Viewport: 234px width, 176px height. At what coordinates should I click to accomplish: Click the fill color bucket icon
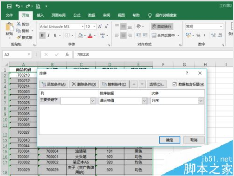click(80, 35)
